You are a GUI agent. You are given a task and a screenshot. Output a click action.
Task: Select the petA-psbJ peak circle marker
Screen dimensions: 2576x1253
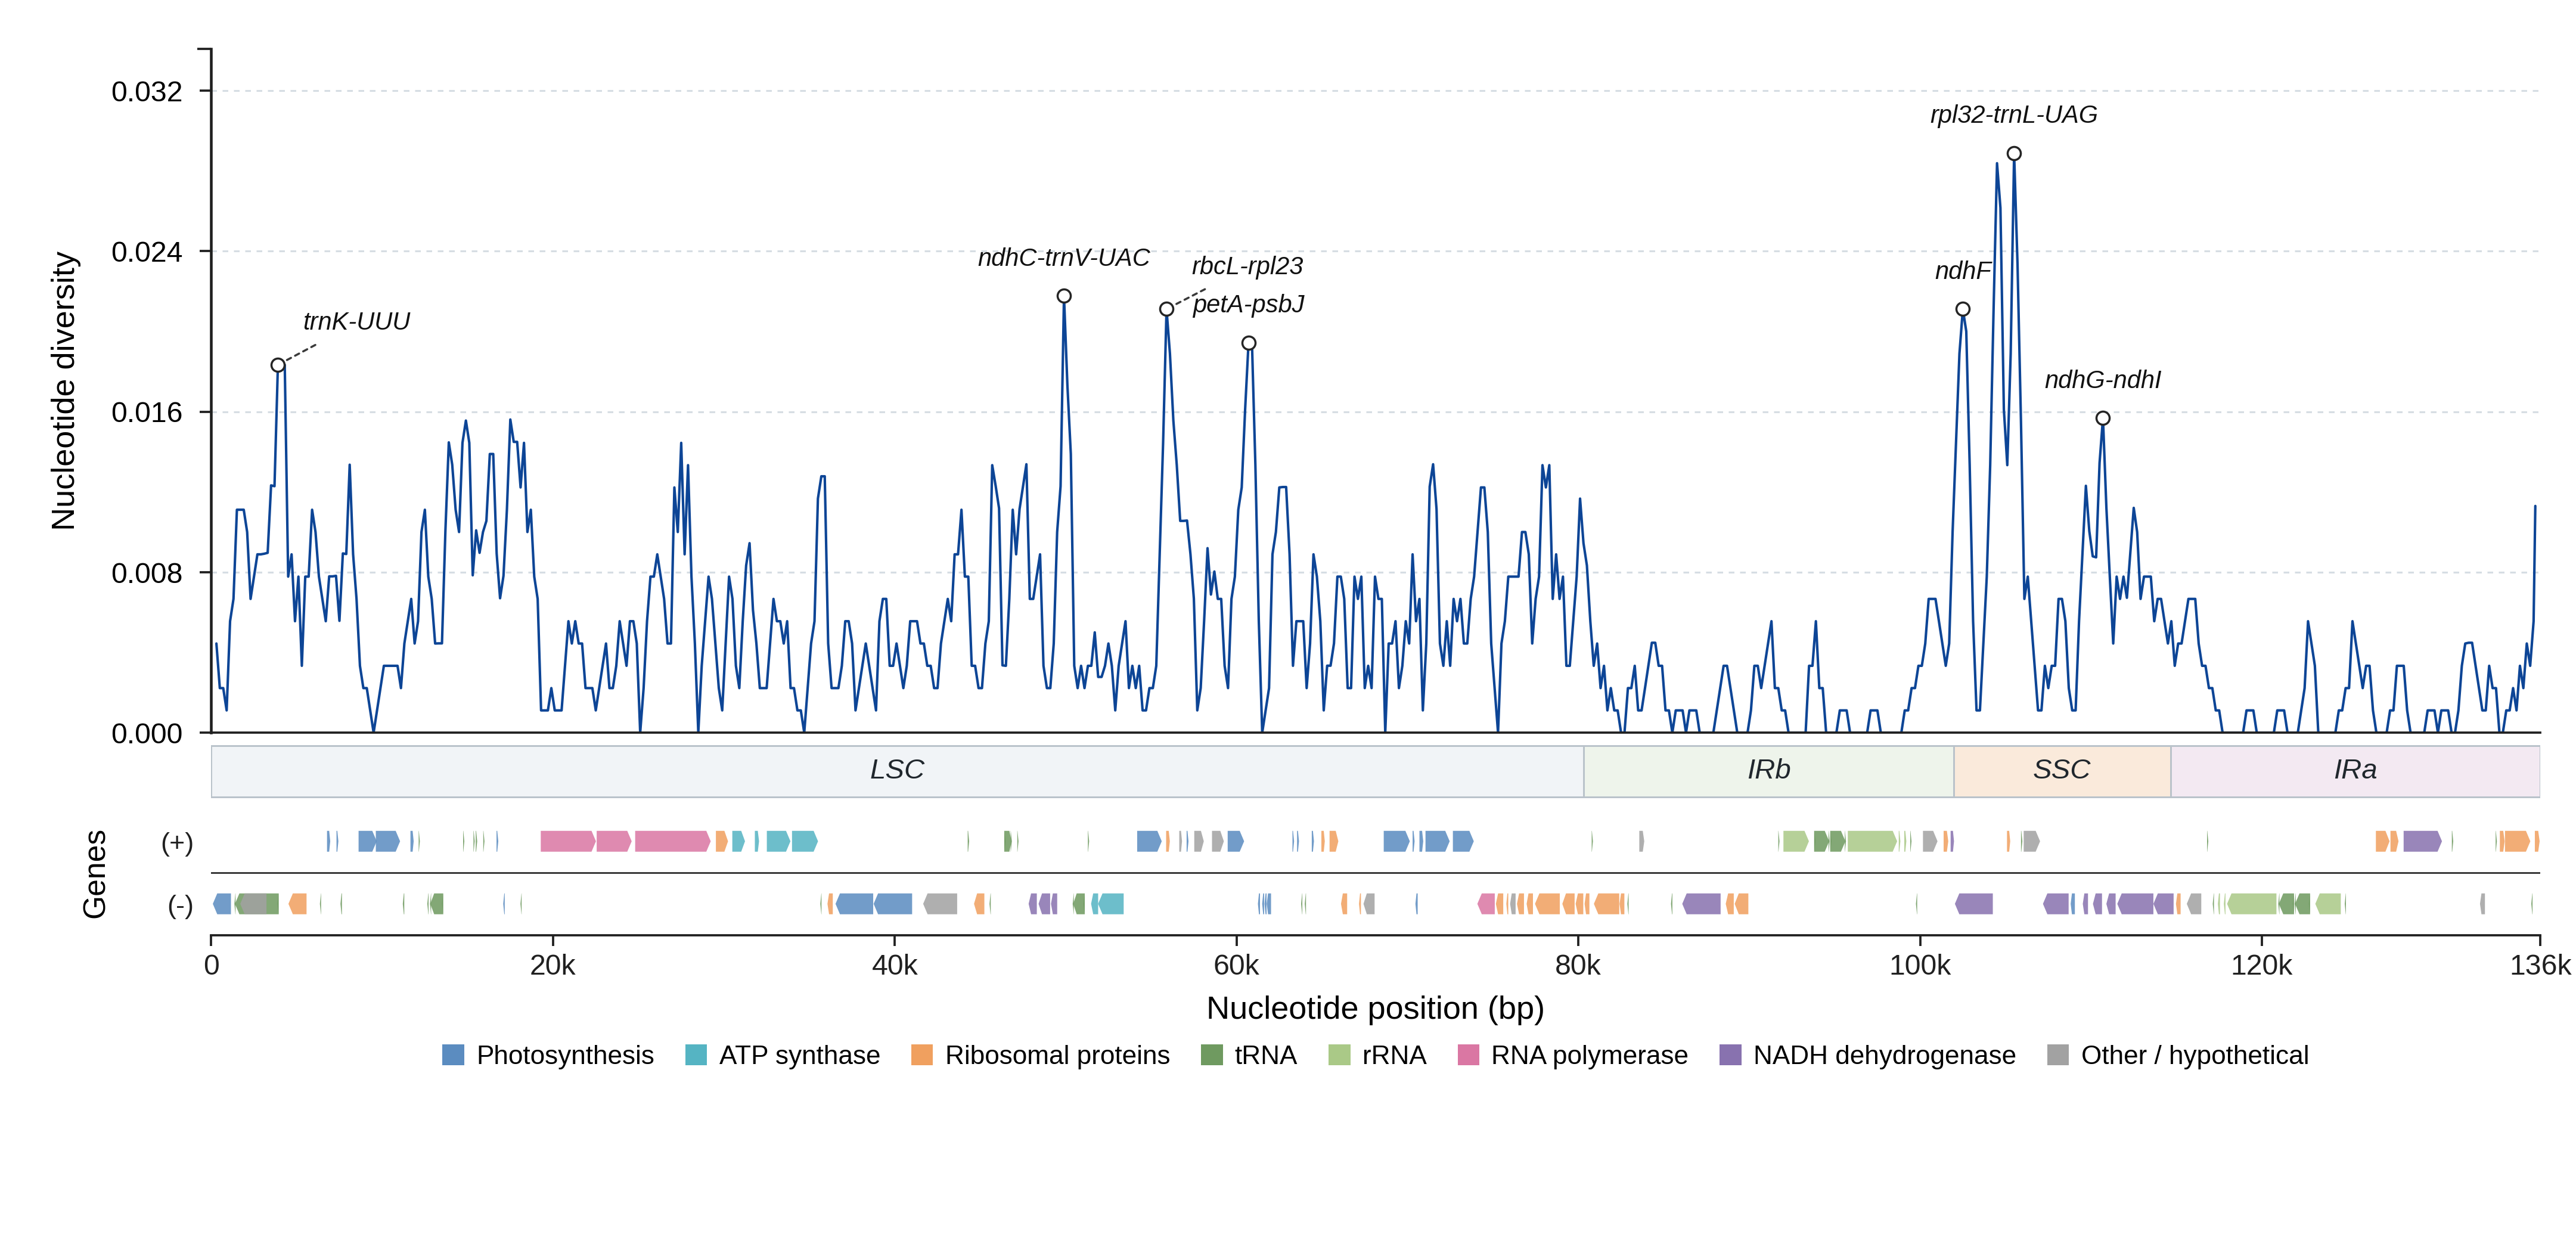click(1249, 343)
